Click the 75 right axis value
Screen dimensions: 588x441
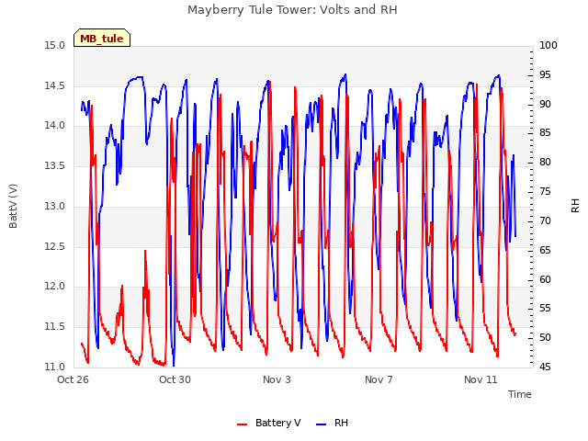coord(545,191)
